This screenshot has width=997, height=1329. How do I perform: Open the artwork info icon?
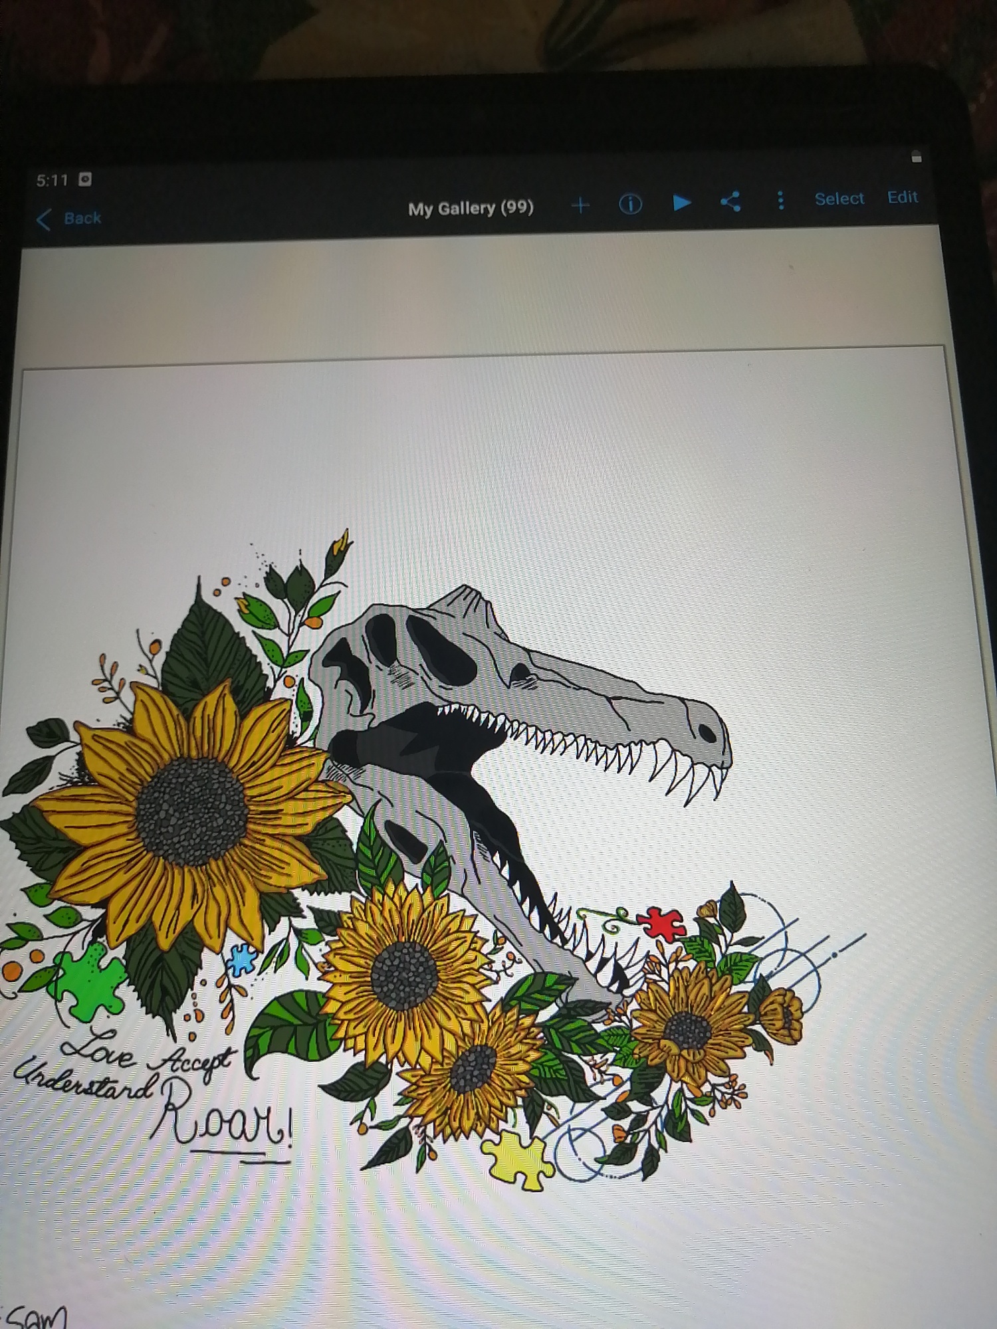click(x=630, y=204)
